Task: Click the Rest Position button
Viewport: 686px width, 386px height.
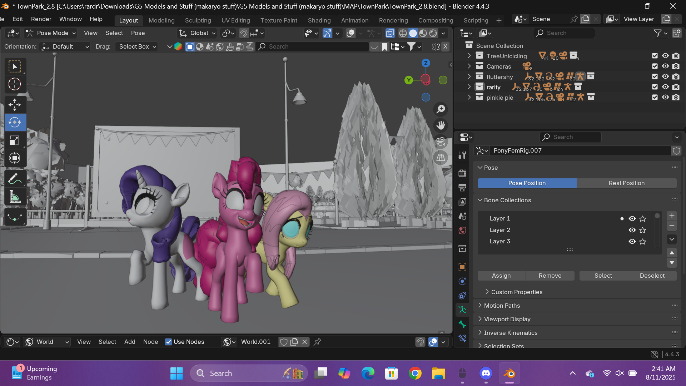Action: click(x=627, y=183)
